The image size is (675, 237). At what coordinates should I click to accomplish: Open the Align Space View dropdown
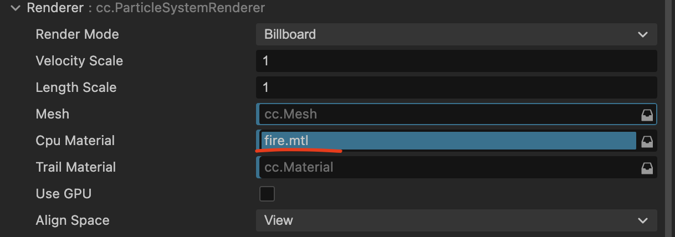tap(456, 220)
